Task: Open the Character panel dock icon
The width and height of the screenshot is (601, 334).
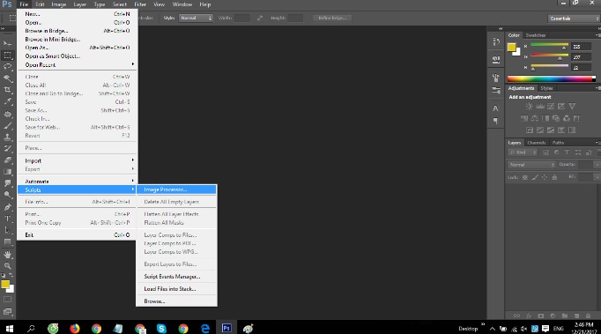Action: (x=495, y=108)
